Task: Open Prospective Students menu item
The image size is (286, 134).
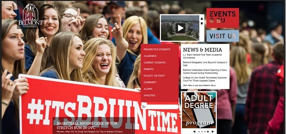Action: [x=157, y=49]
